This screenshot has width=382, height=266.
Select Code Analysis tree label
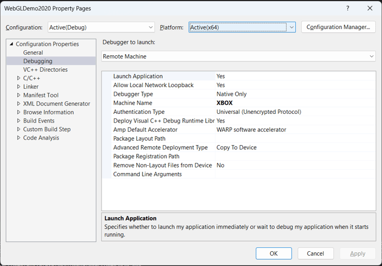41,138
